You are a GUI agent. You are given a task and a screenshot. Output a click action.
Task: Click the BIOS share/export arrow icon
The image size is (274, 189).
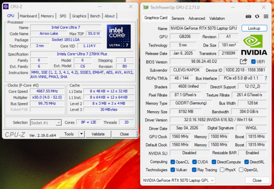click(x=243, y=61)
